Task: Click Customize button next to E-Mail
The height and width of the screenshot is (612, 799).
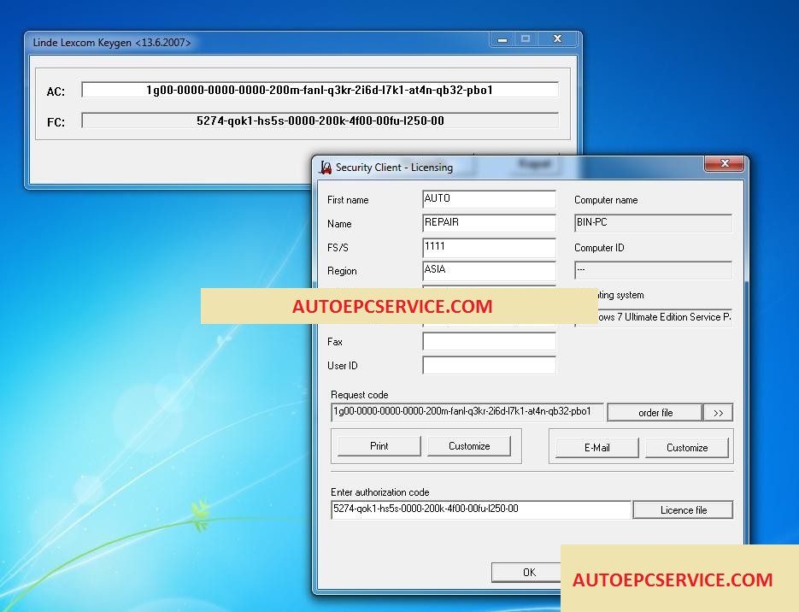Action: click(687, 447)
